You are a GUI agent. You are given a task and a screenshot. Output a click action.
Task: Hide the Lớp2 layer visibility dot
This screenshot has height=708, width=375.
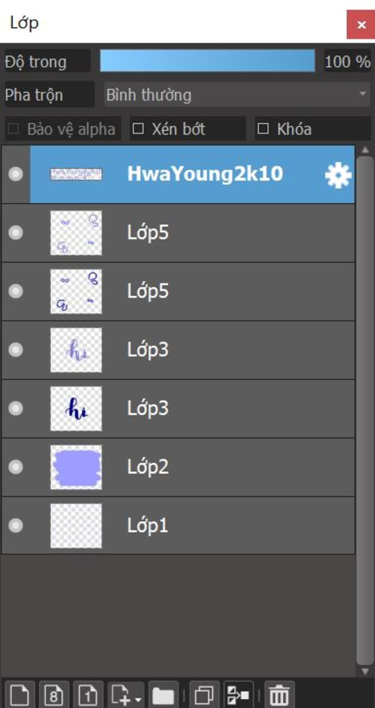(16, 467)
